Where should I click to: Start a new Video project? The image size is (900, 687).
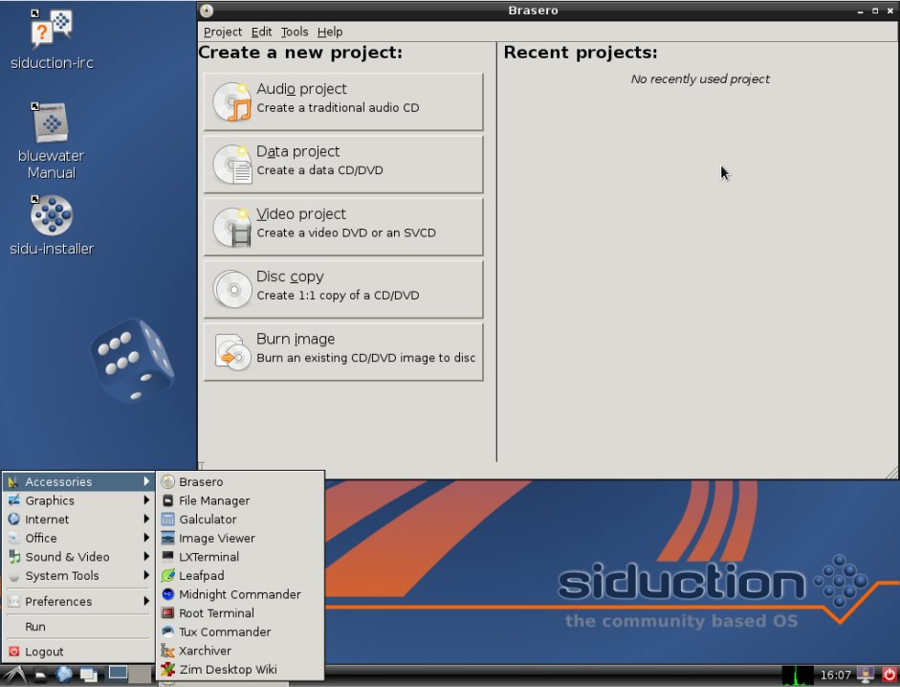(343, 227)
